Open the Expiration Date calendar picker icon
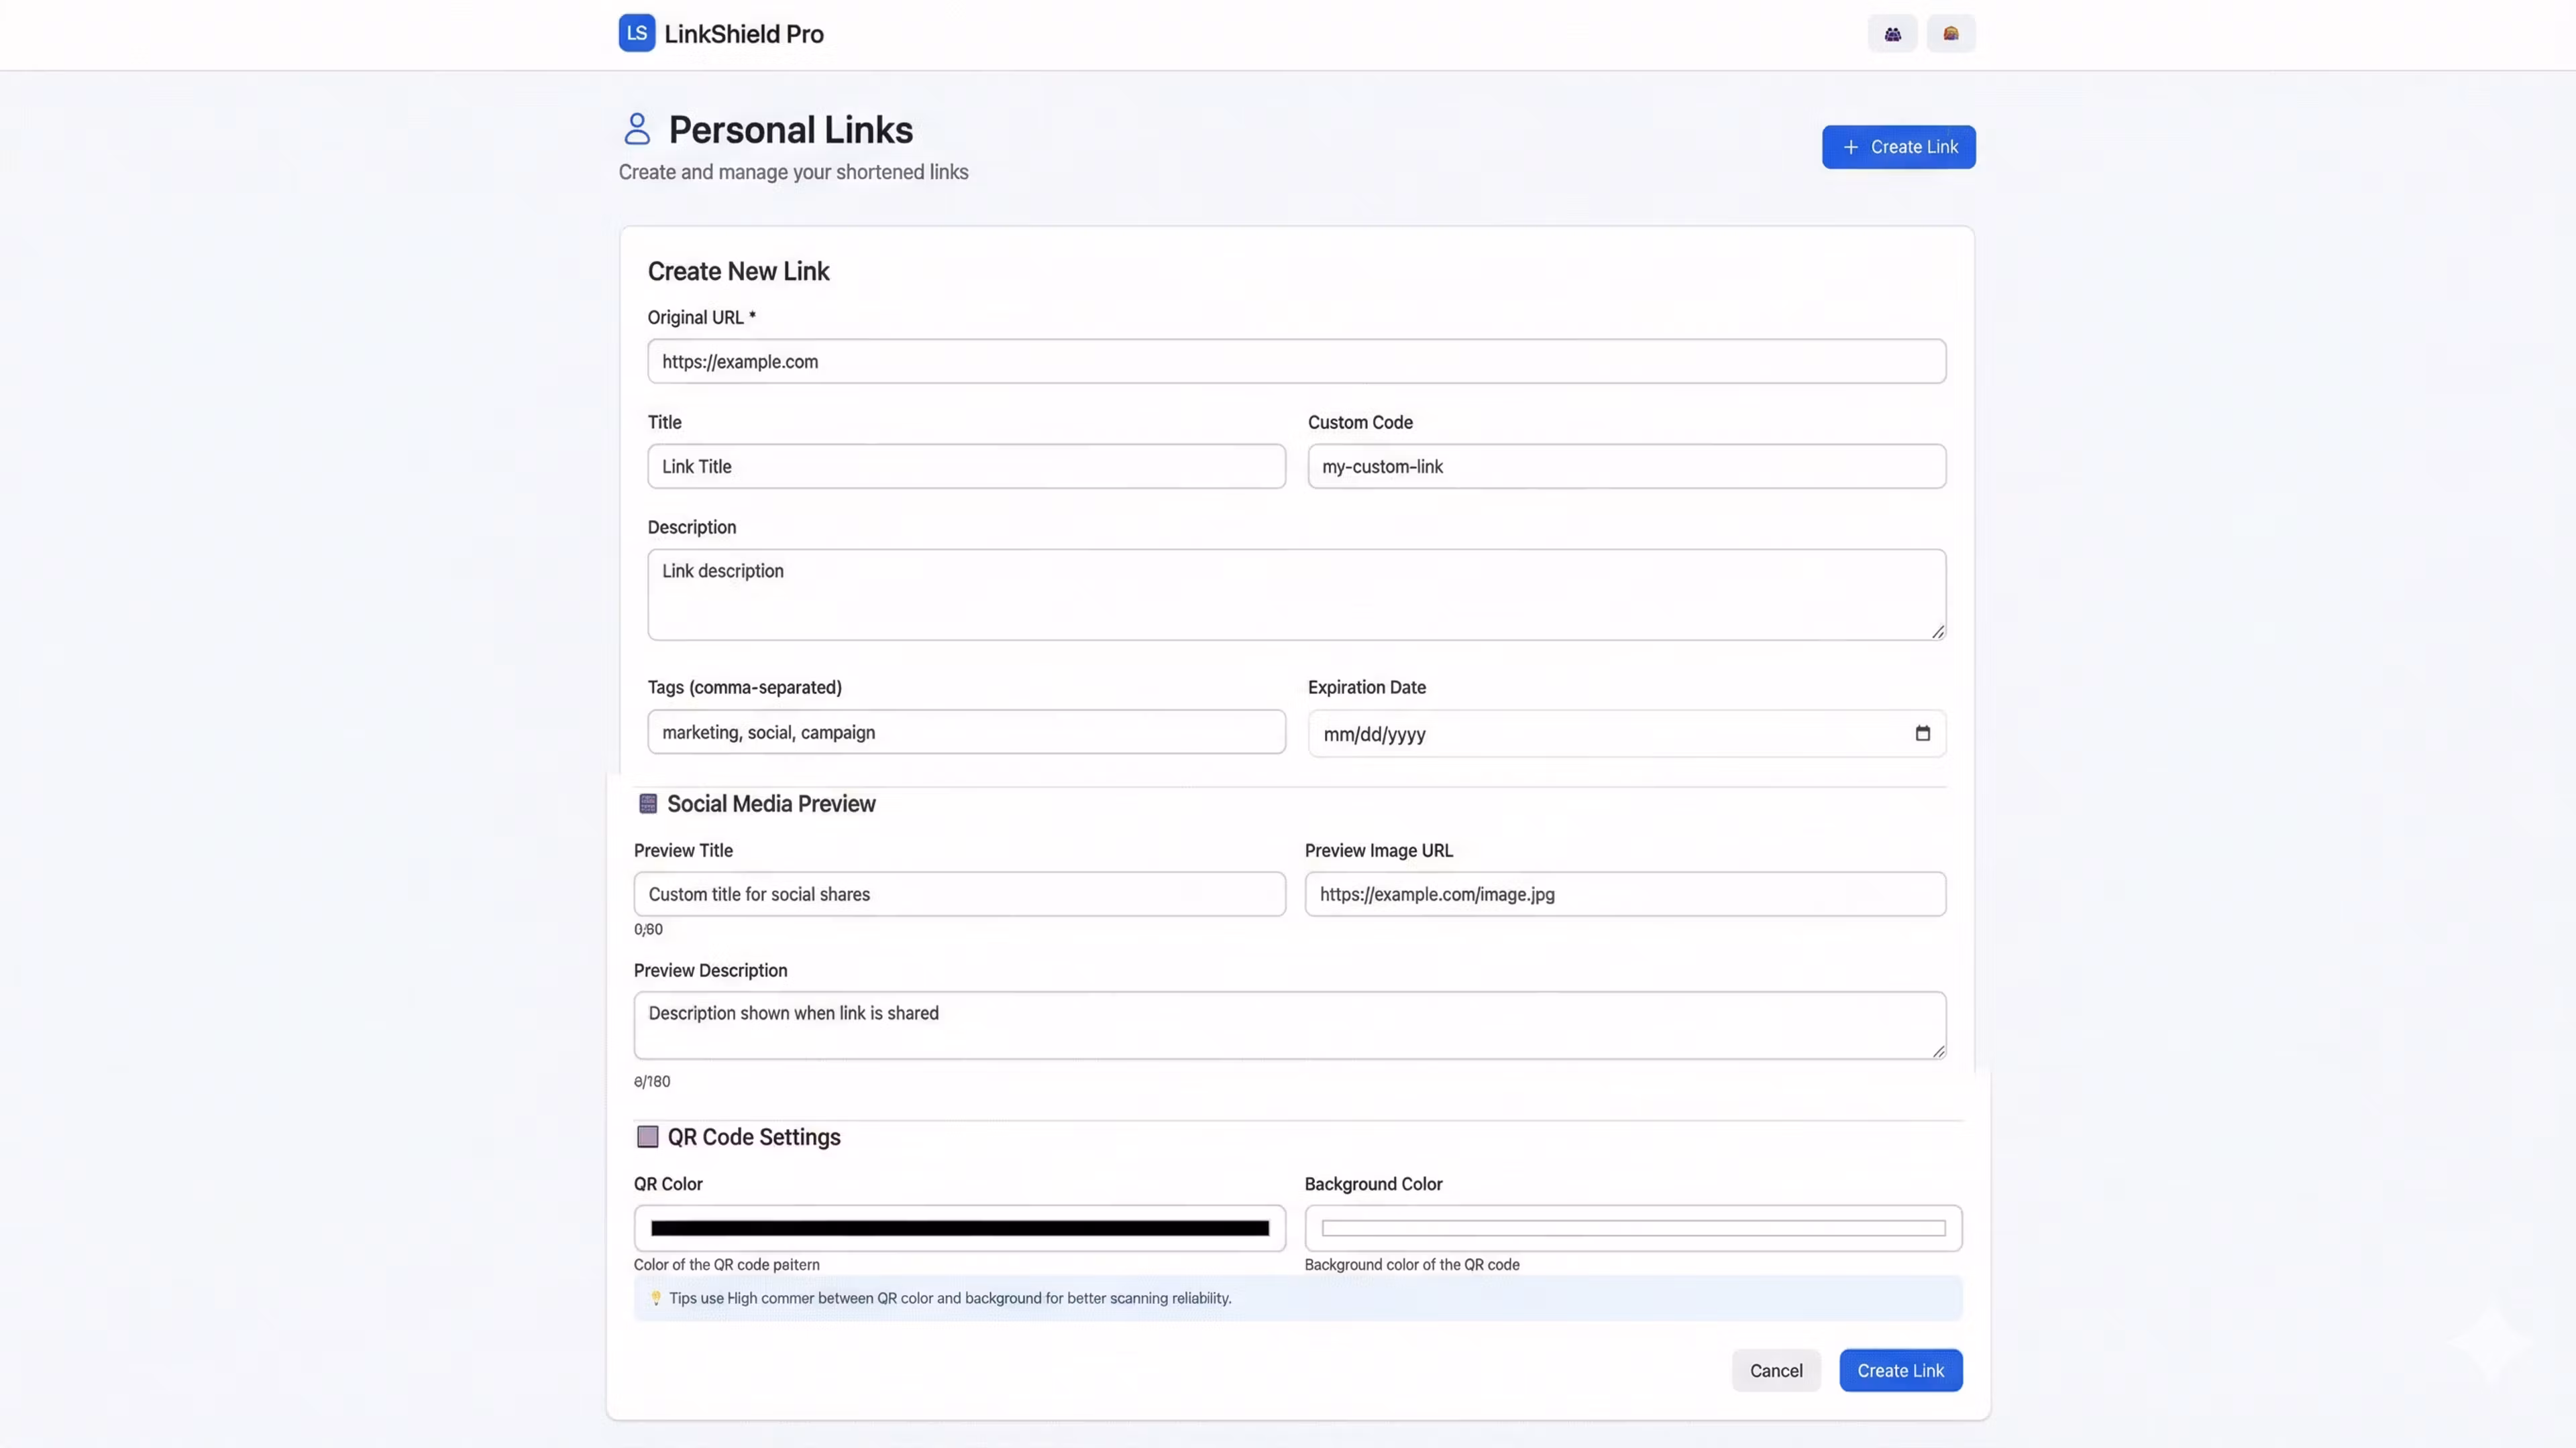2576x1448 pixels. (1922, 733)
